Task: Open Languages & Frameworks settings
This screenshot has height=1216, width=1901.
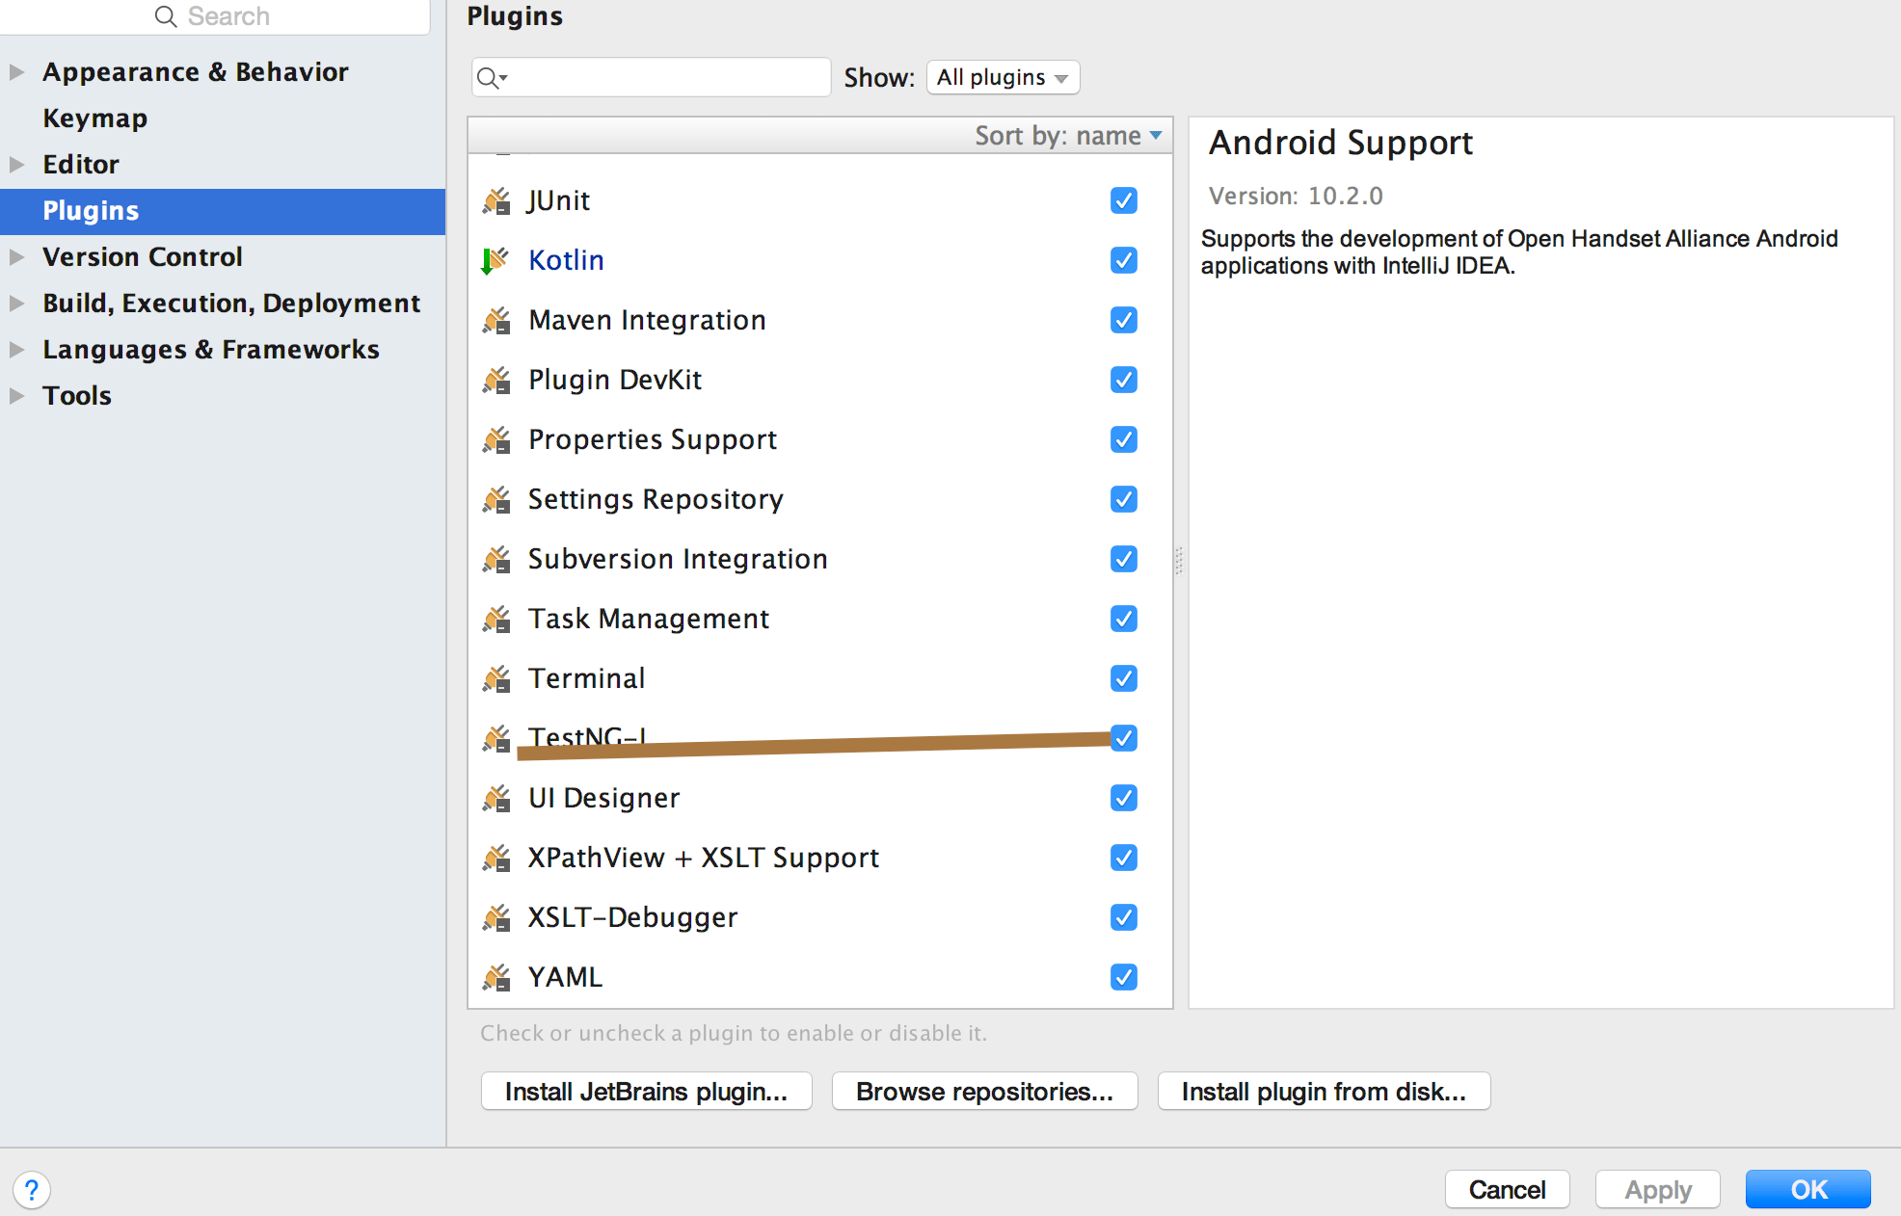Action: coord(210,350)
